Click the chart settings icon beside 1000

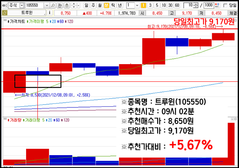[x=217, y=6]
